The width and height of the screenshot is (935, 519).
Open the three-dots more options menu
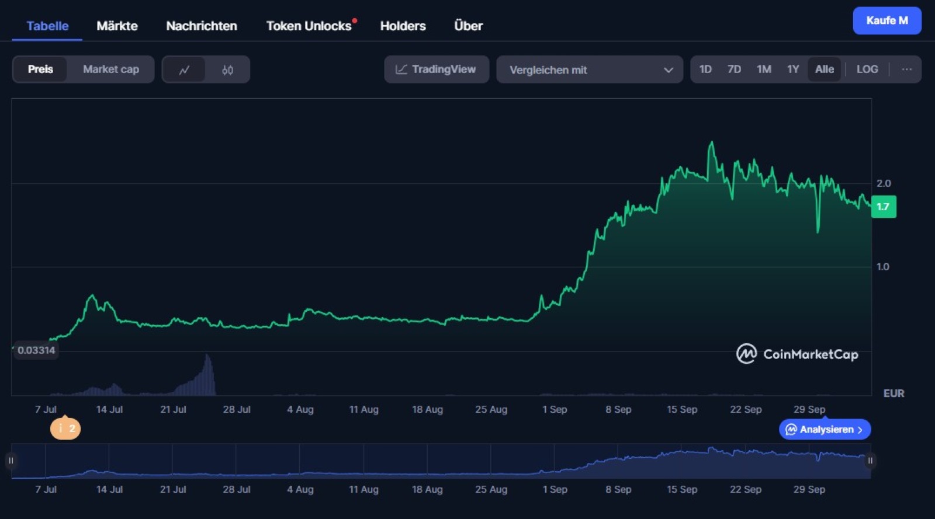pyautogui.click(x=906, y=69)
